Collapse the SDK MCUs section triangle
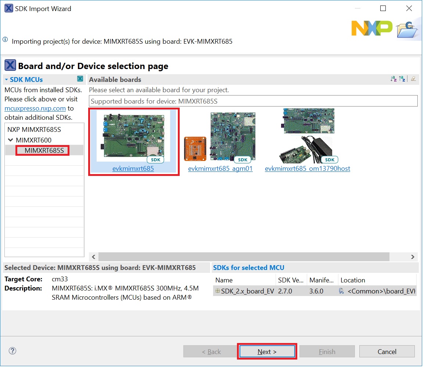 pos(7,79)
